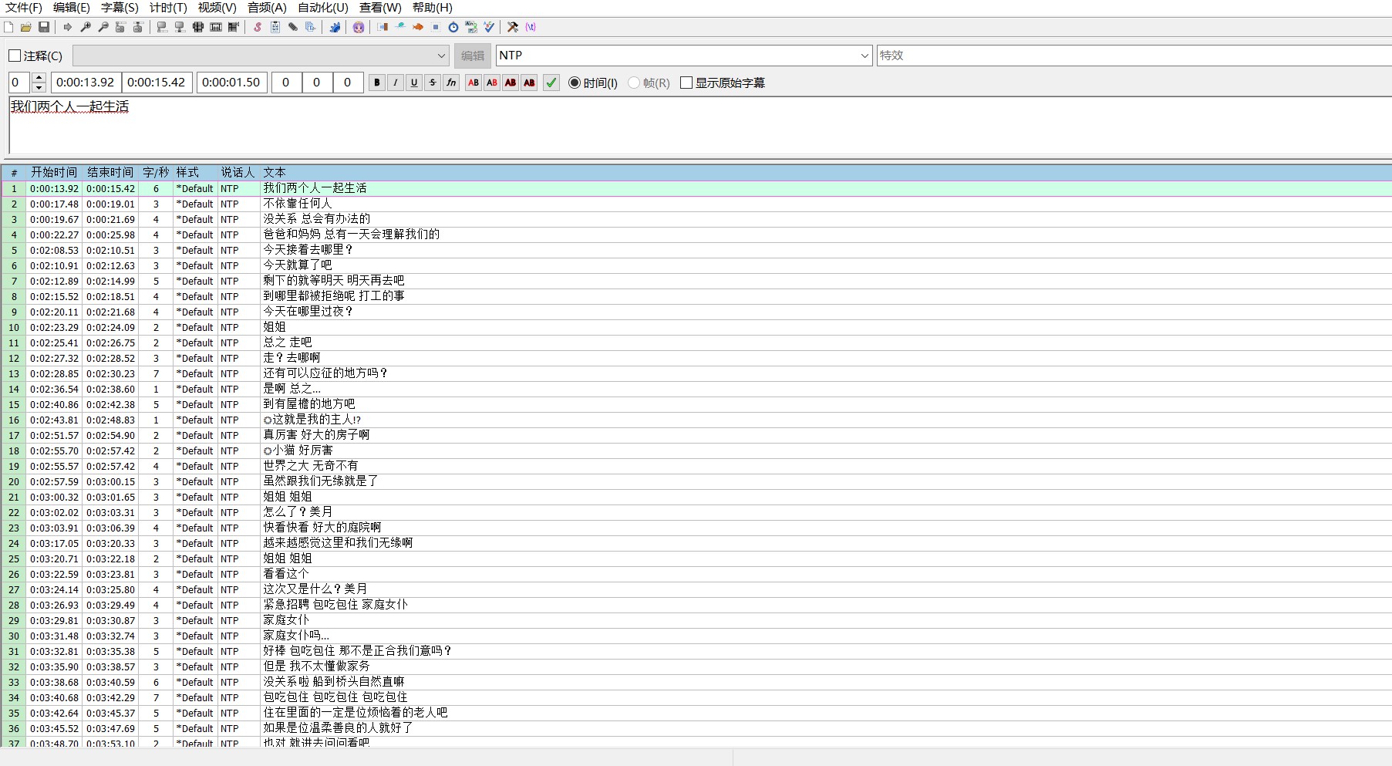Zoom out video with magnifier minus icon
Screen dimensions: 1392x766
click(103, 27)
